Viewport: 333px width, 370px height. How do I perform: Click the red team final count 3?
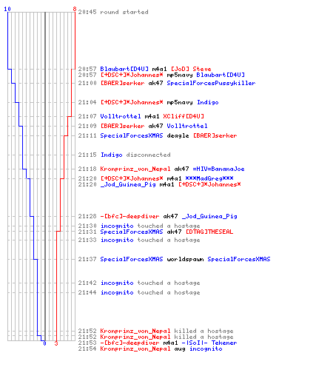tap(56, 343)
